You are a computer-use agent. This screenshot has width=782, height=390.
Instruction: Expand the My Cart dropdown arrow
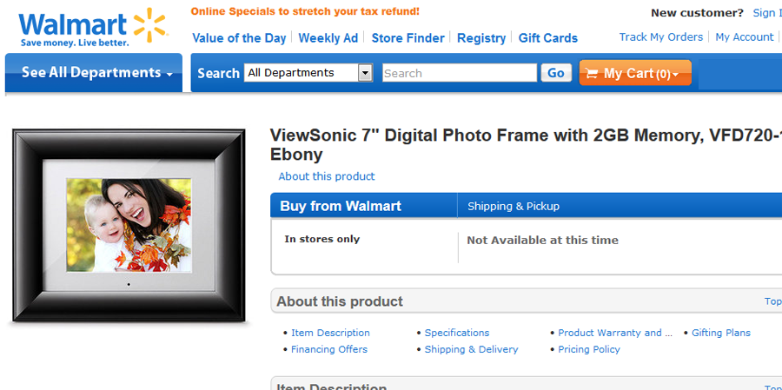(676, 75)
